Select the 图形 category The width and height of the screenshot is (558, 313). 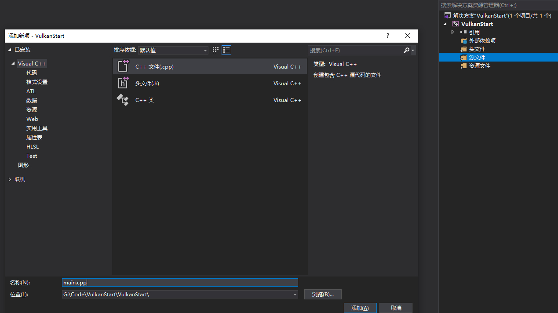[23, 165]
